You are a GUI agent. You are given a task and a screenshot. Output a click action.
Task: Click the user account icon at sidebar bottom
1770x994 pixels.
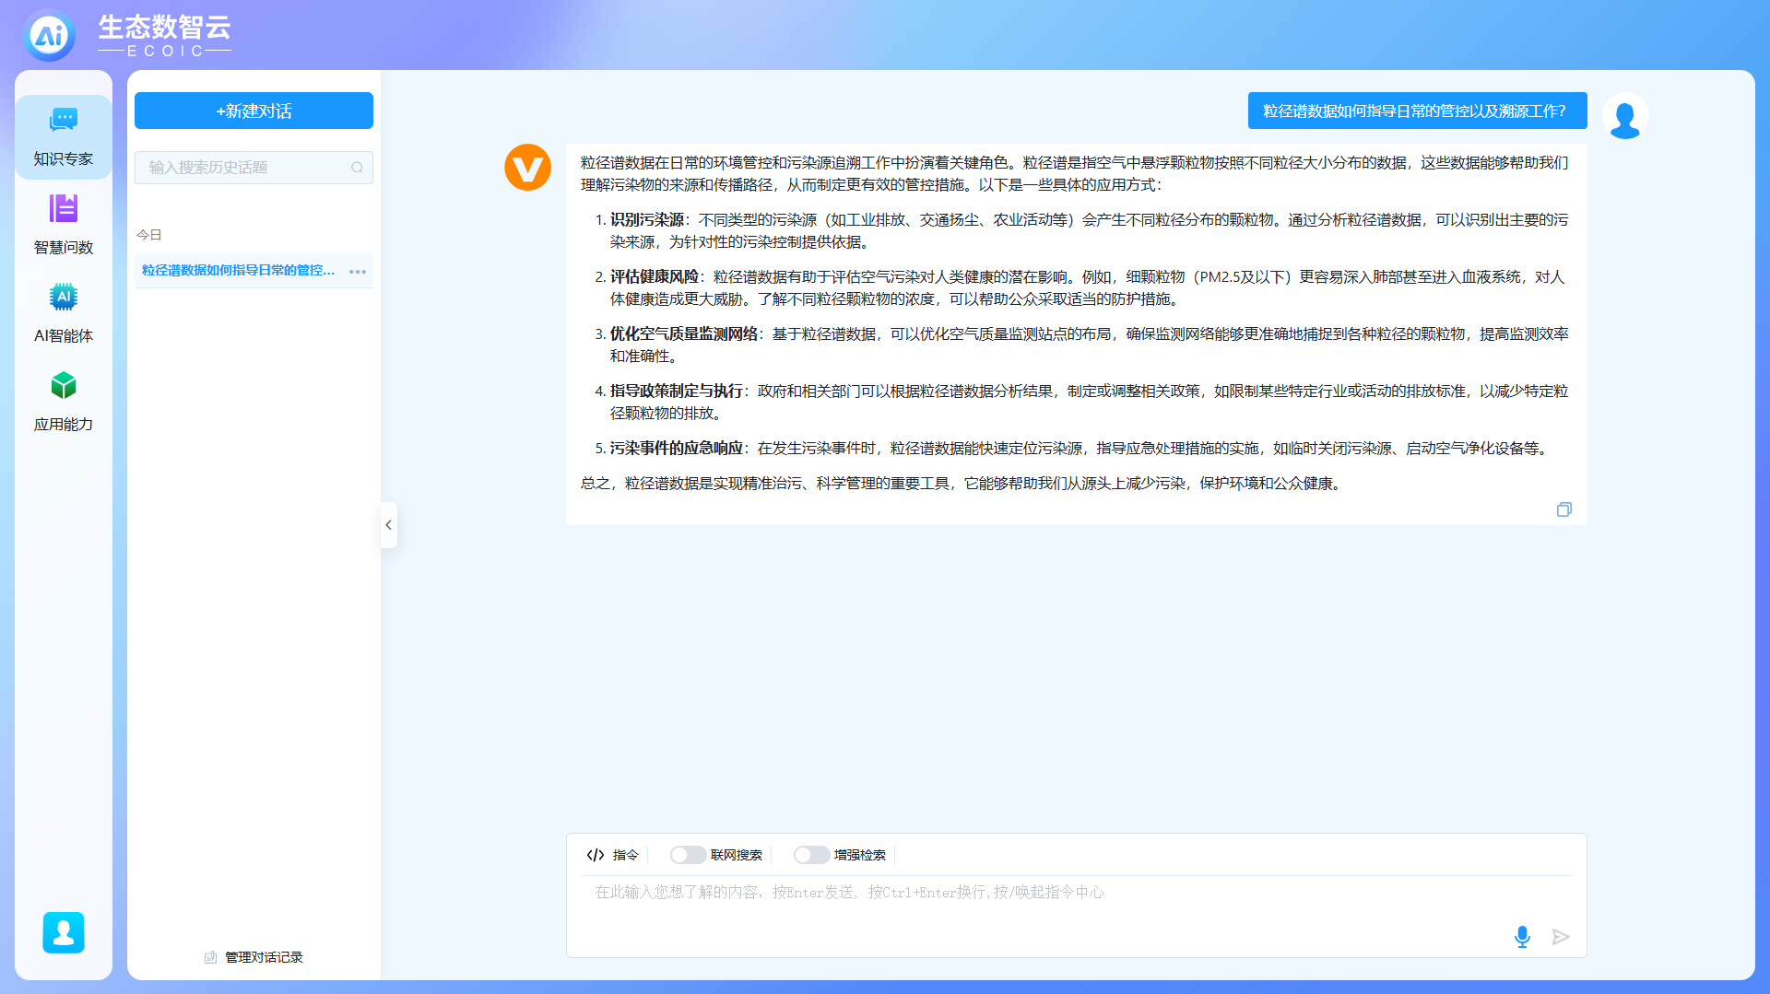coord(64,932)
